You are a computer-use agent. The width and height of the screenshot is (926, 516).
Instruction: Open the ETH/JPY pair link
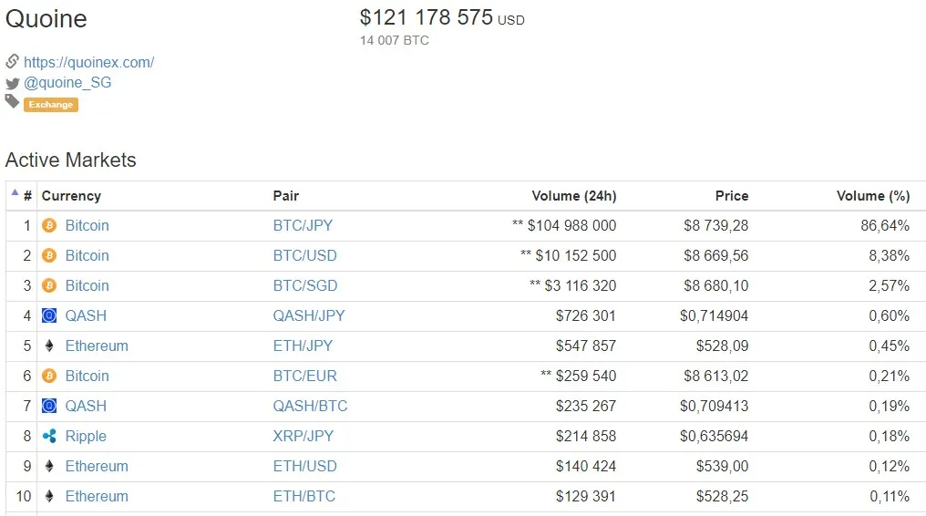coord(303,346)
